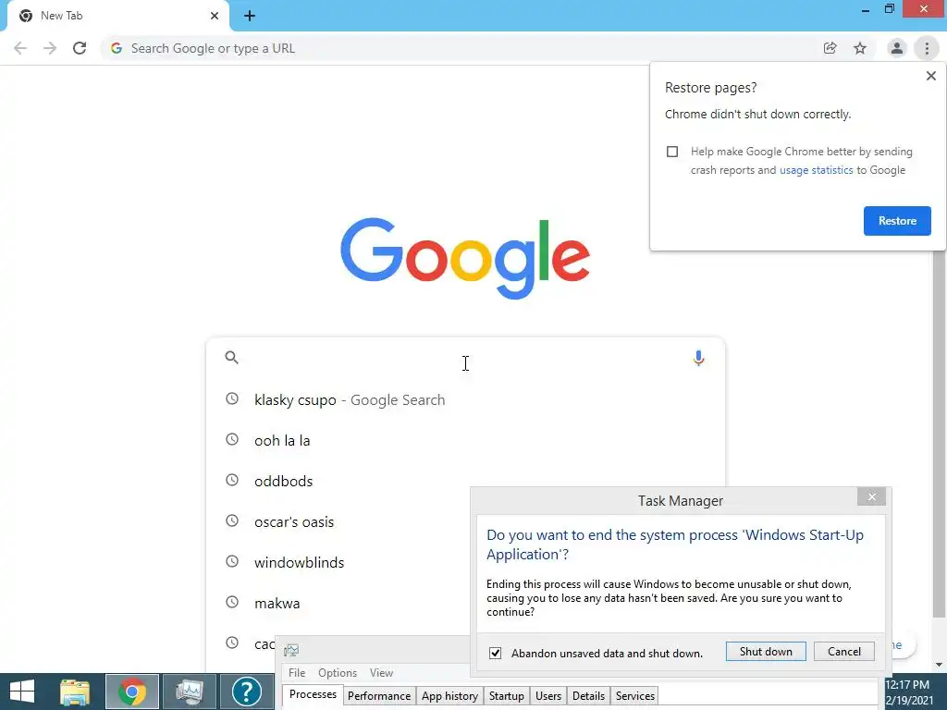
Task: Enable sending crash reports checkbox
Action: [x=672, y=152]
